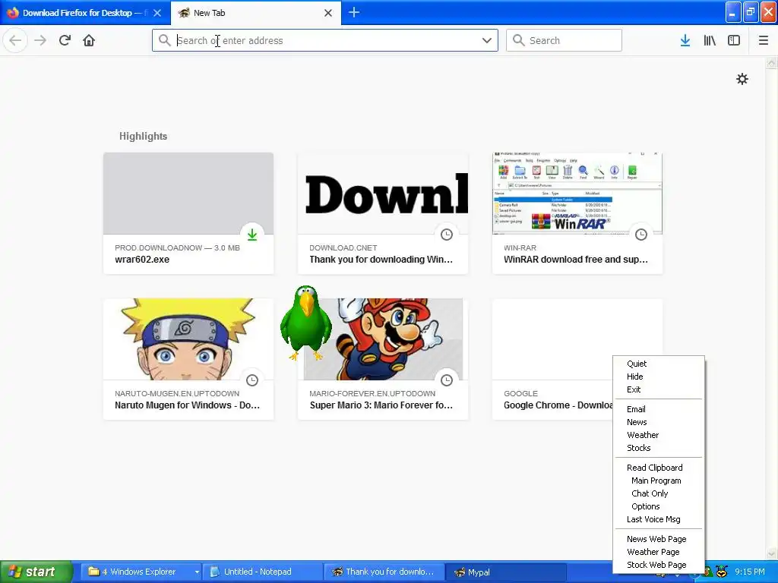Open Super Mario 3: Mario Forever card title
The width and height of the screenshot is (778, 583).
(x=381, y=405)
